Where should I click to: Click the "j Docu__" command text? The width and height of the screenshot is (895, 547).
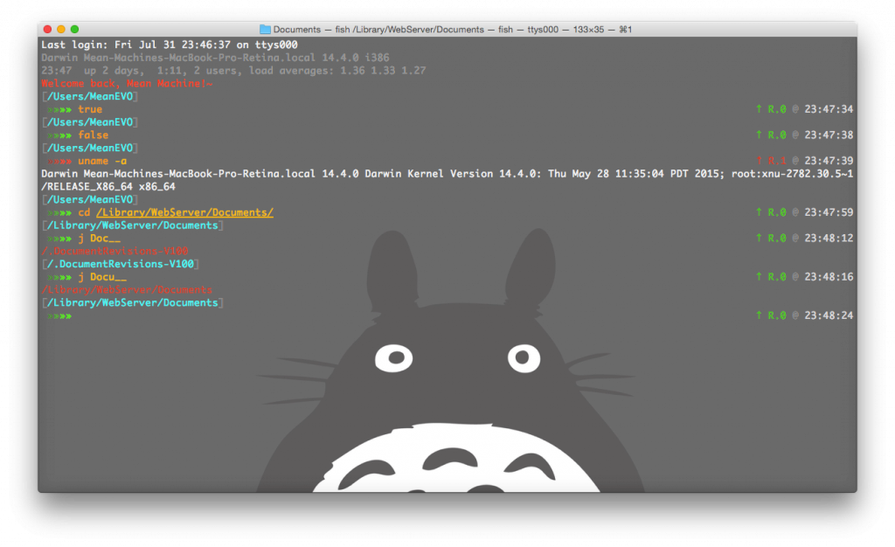coord(101,277)
